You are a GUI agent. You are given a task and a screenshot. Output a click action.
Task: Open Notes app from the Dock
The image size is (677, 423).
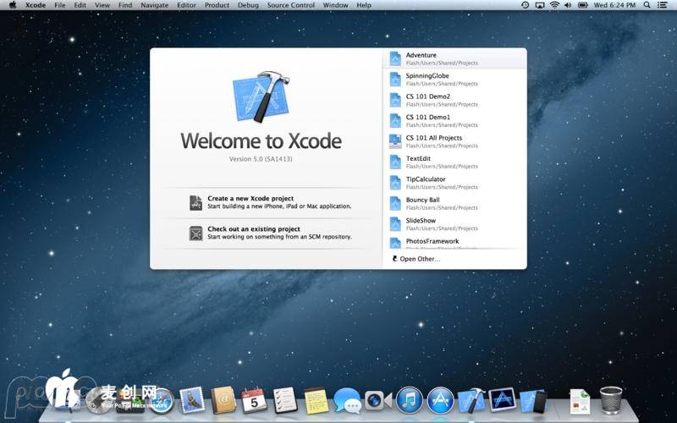[x=316, y=399]
